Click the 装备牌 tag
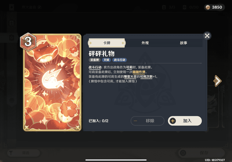The width and height of the screenshot is (232, 162). tap(95, 60)
